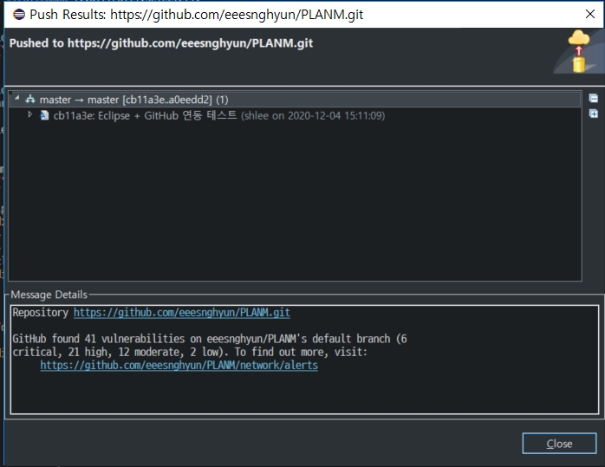Click the commit icon beside cb11a3e entry
The height and width of the screenshot is (467, 605).
(44, 115)
